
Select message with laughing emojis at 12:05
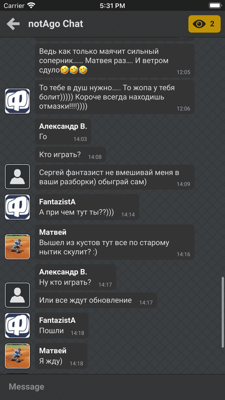114,60
